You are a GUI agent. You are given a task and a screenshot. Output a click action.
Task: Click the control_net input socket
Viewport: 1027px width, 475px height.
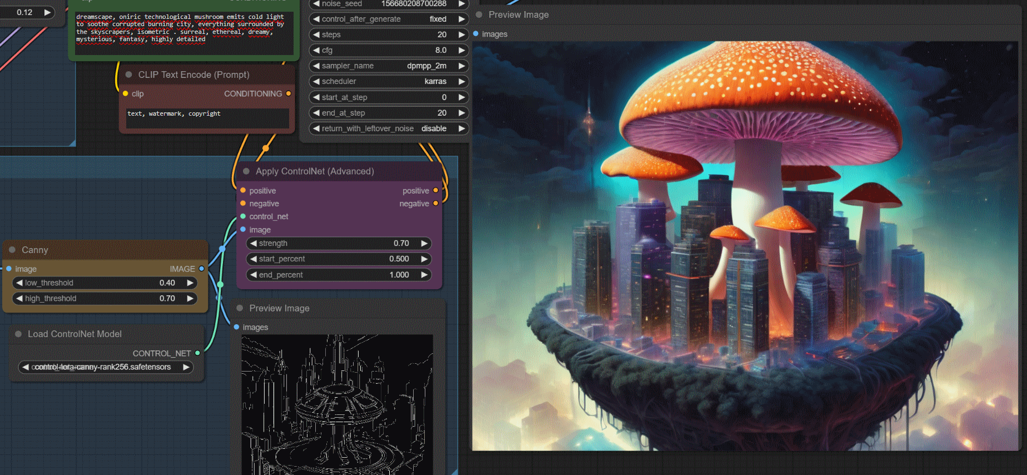[x=243, y=216]
